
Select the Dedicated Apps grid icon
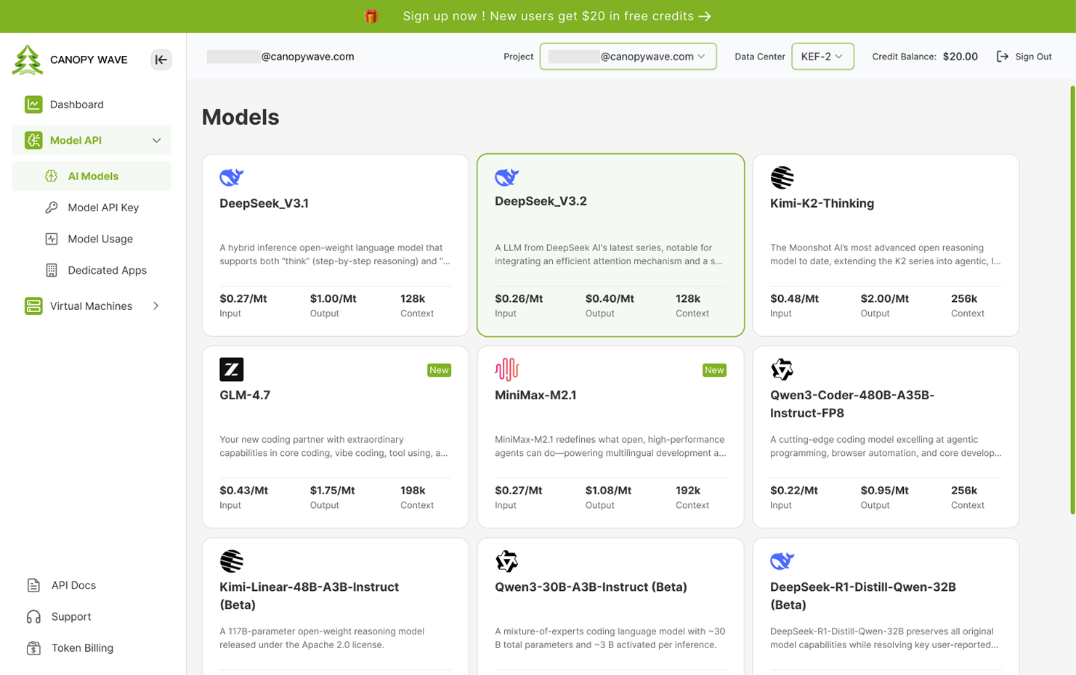coord(50,270)
